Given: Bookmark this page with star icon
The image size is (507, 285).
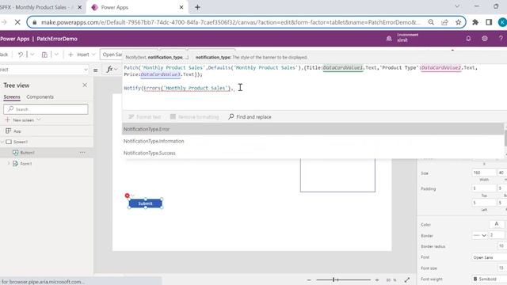Looking at the screenshot, I should 458,22.
